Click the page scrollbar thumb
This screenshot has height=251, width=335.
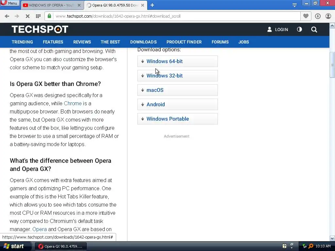[332, 65]
